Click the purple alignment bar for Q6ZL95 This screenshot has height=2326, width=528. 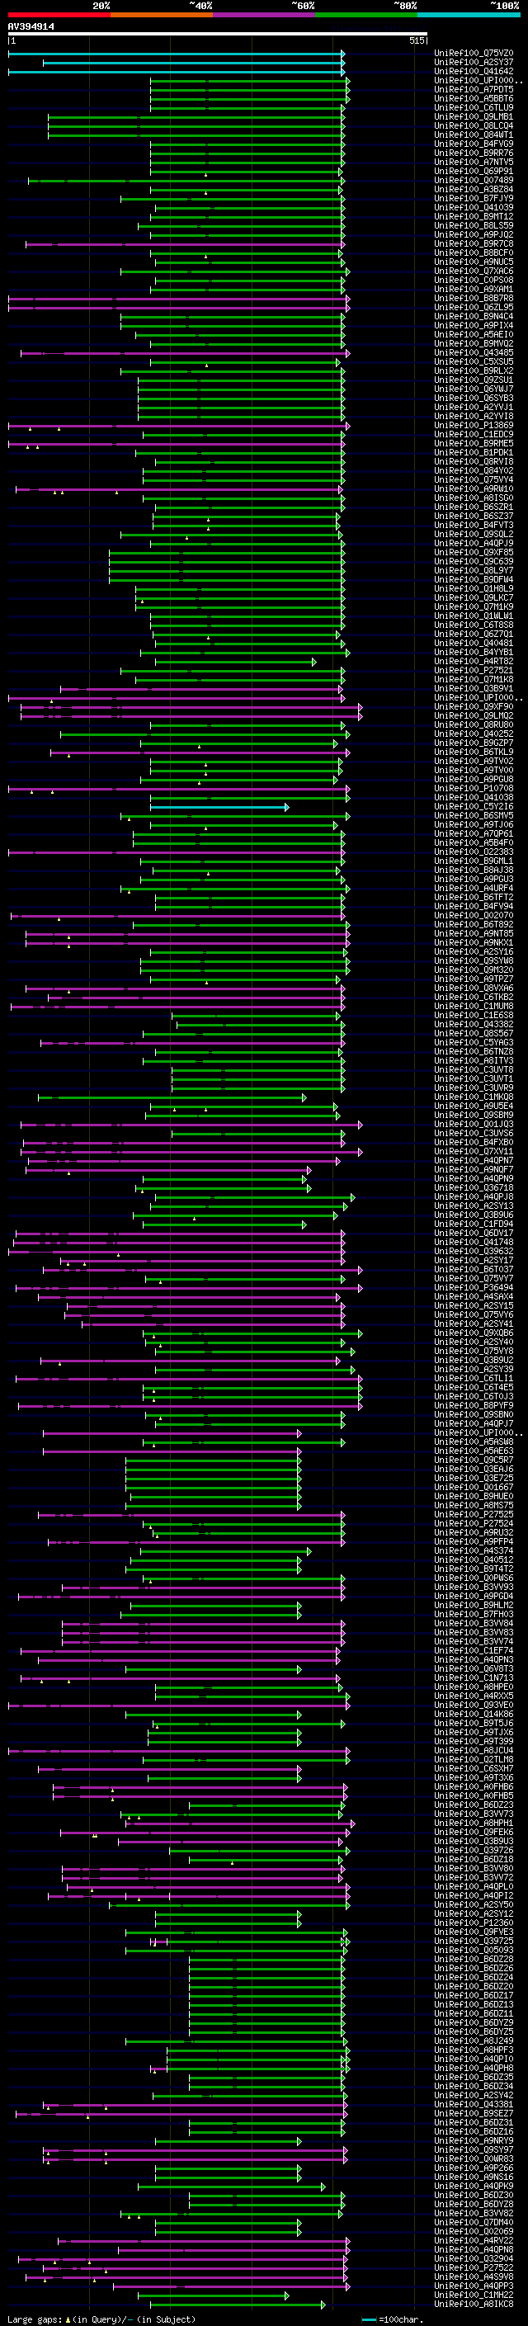pyautogui.click(x=179, y=308)
